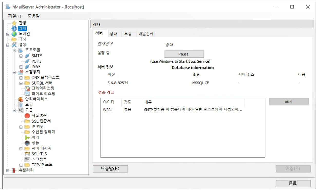Collapse the 고급 tree node
This screenshot has height=190, width=316.
pyautogui.click(x=15, y=110)
